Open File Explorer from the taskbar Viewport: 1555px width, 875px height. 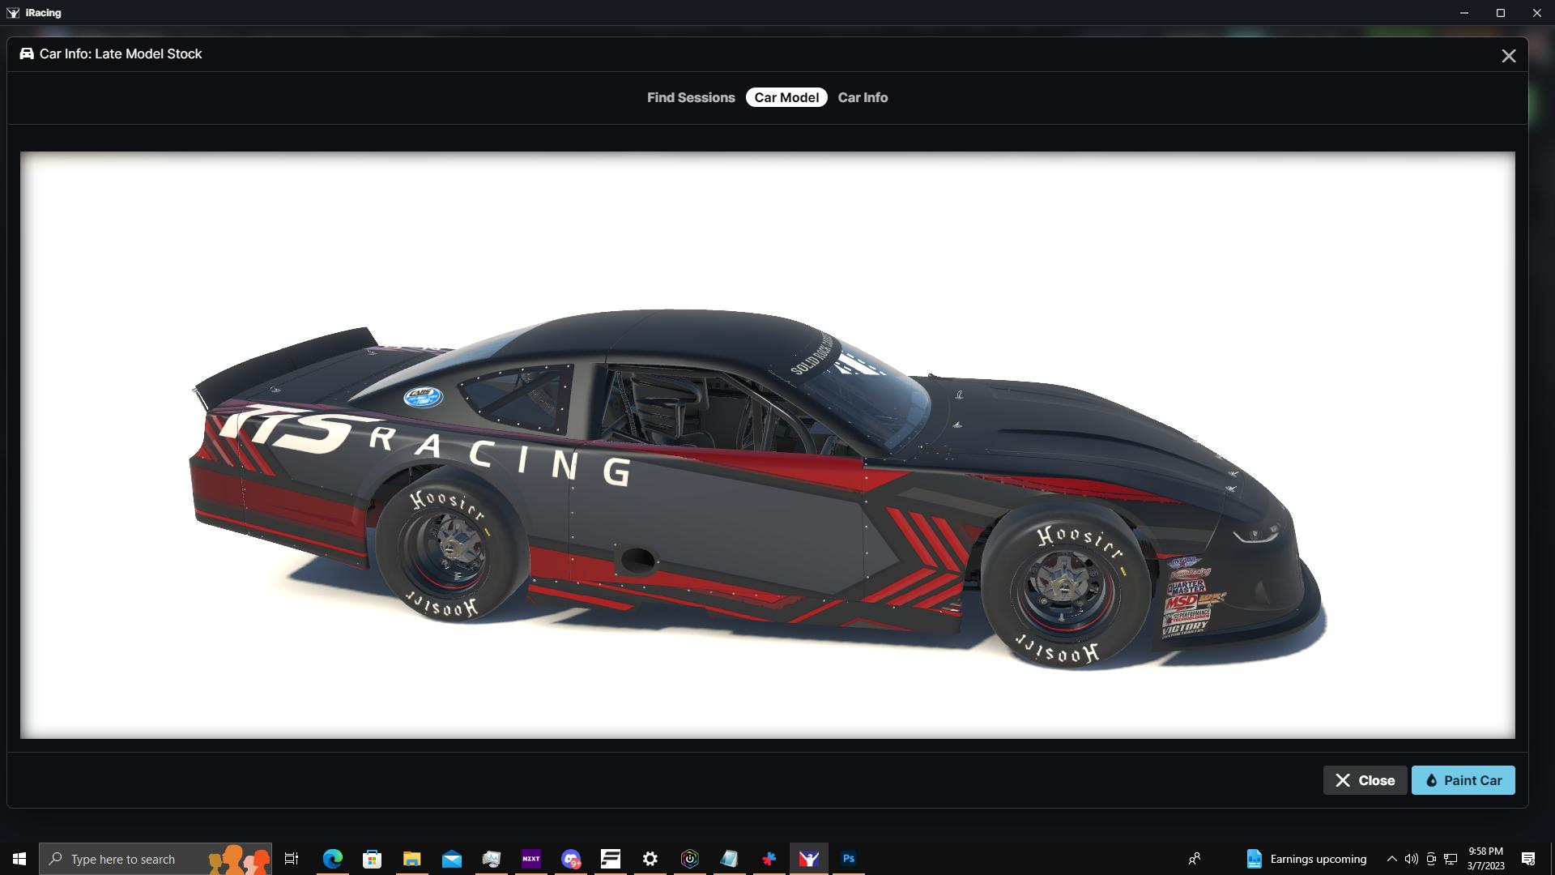point(412,859)
